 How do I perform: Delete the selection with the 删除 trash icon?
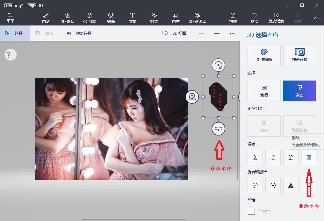pos(308,157)
